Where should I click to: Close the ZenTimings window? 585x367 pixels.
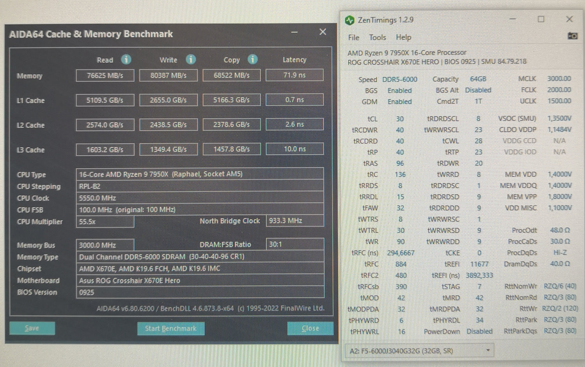pos(569,19)
